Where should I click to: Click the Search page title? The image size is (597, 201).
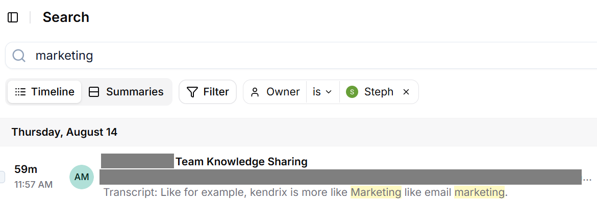pyautogui.click(x=66, y=17)
